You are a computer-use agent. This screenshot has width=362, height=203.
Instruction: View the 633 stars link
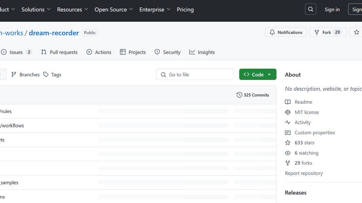tap(304, 143)
